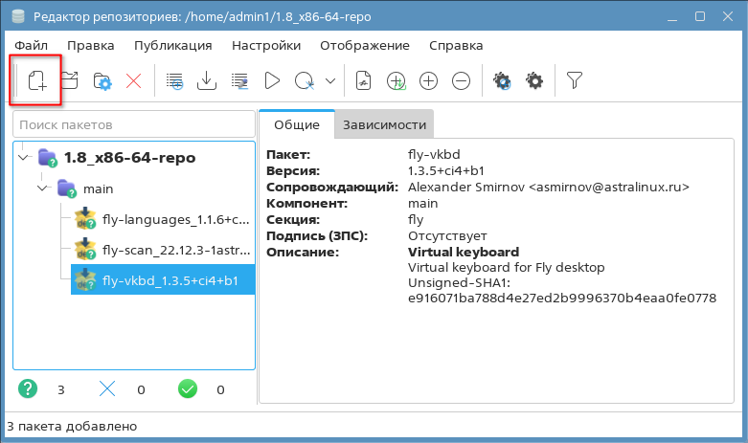748x443 pixels.
Task: Collapse the main component tree node
Action: tap(42, 188)
